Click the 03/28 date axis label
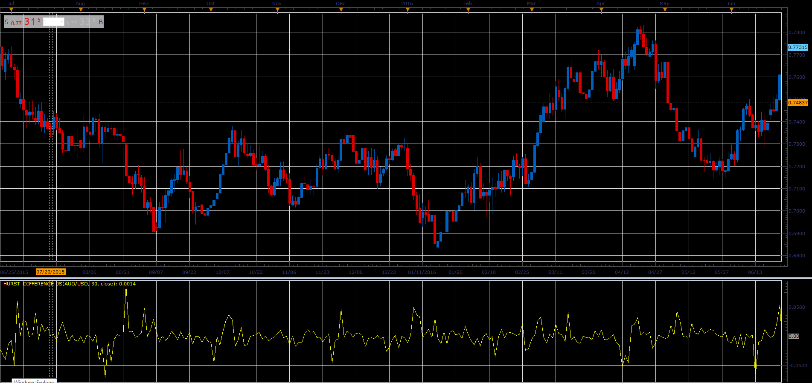Image resolution: width=812 pixels, height=383 pixels. pyautogui.click(x=588, y=272)
